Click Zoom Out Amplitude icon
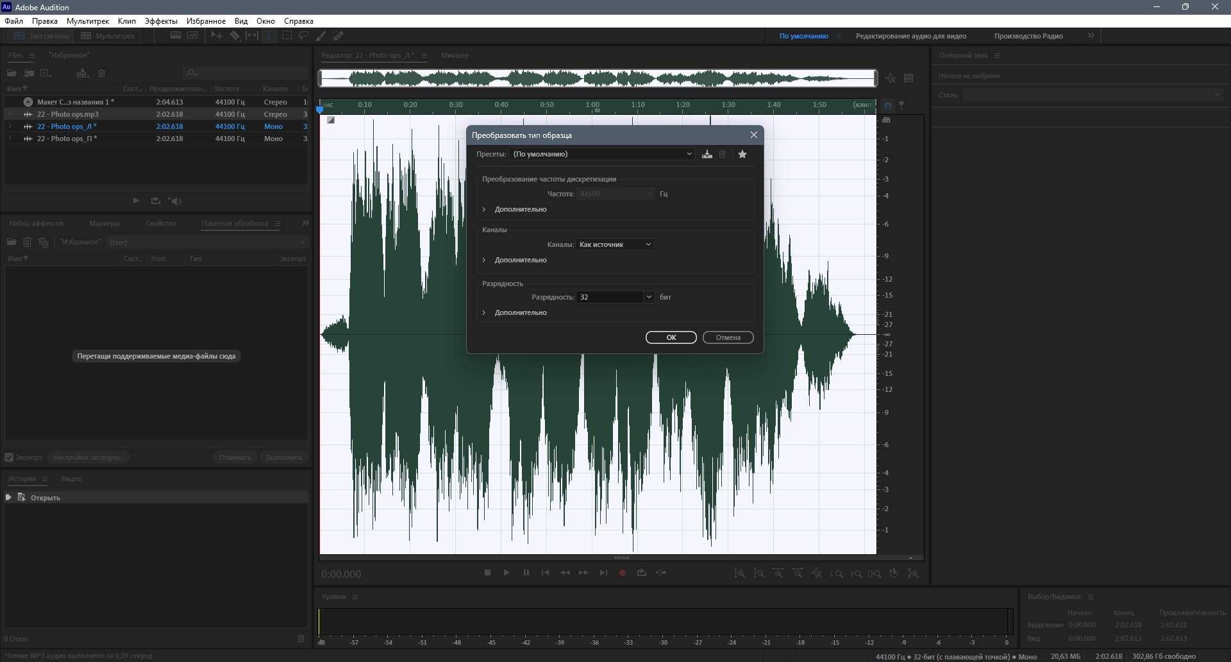Image resolution: width=1231 pixels, height=662 pixels. coord(758,573)
